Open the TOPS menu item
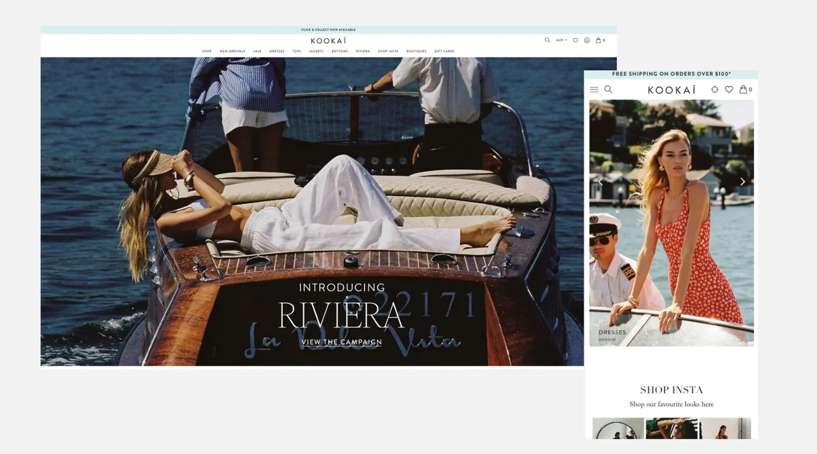 [297, 51]
